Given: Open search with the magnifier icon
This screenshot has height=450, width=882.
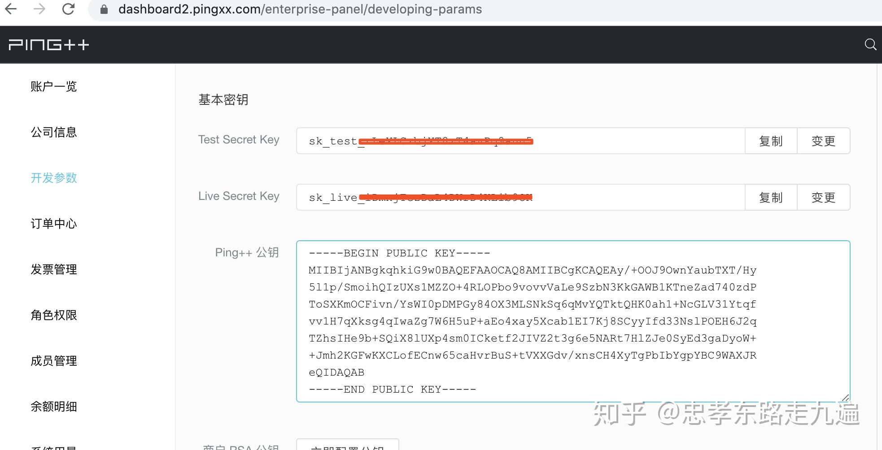Looking at the screenshot, I should pos(870,44).
